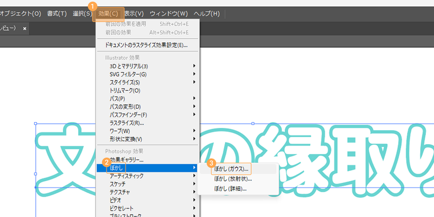Click the 前回の効果 menu entry

click(x=147, y=32)
